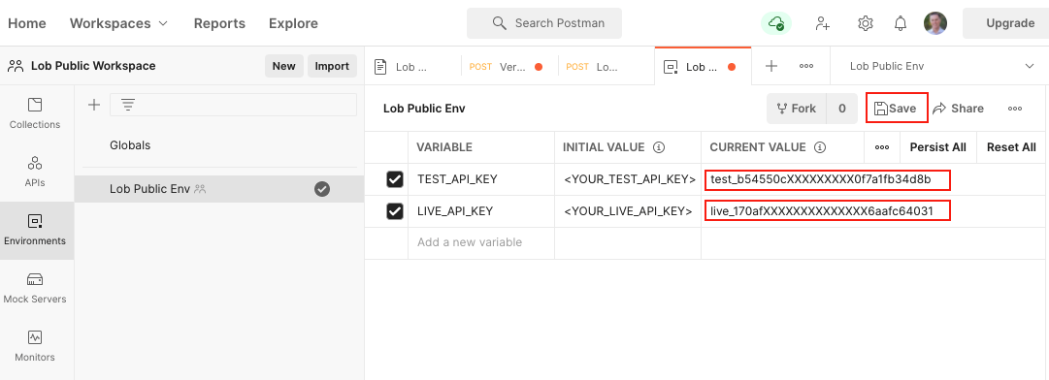The width and height of the screenshot is (1049, 380).
Task: Open the Monitors sidebar panel
Action: pos(35,347)
